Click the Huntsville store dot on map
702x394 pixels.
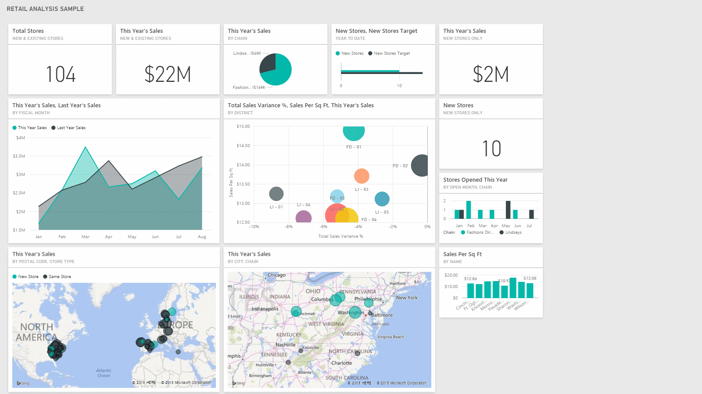[x=288, y=362]
